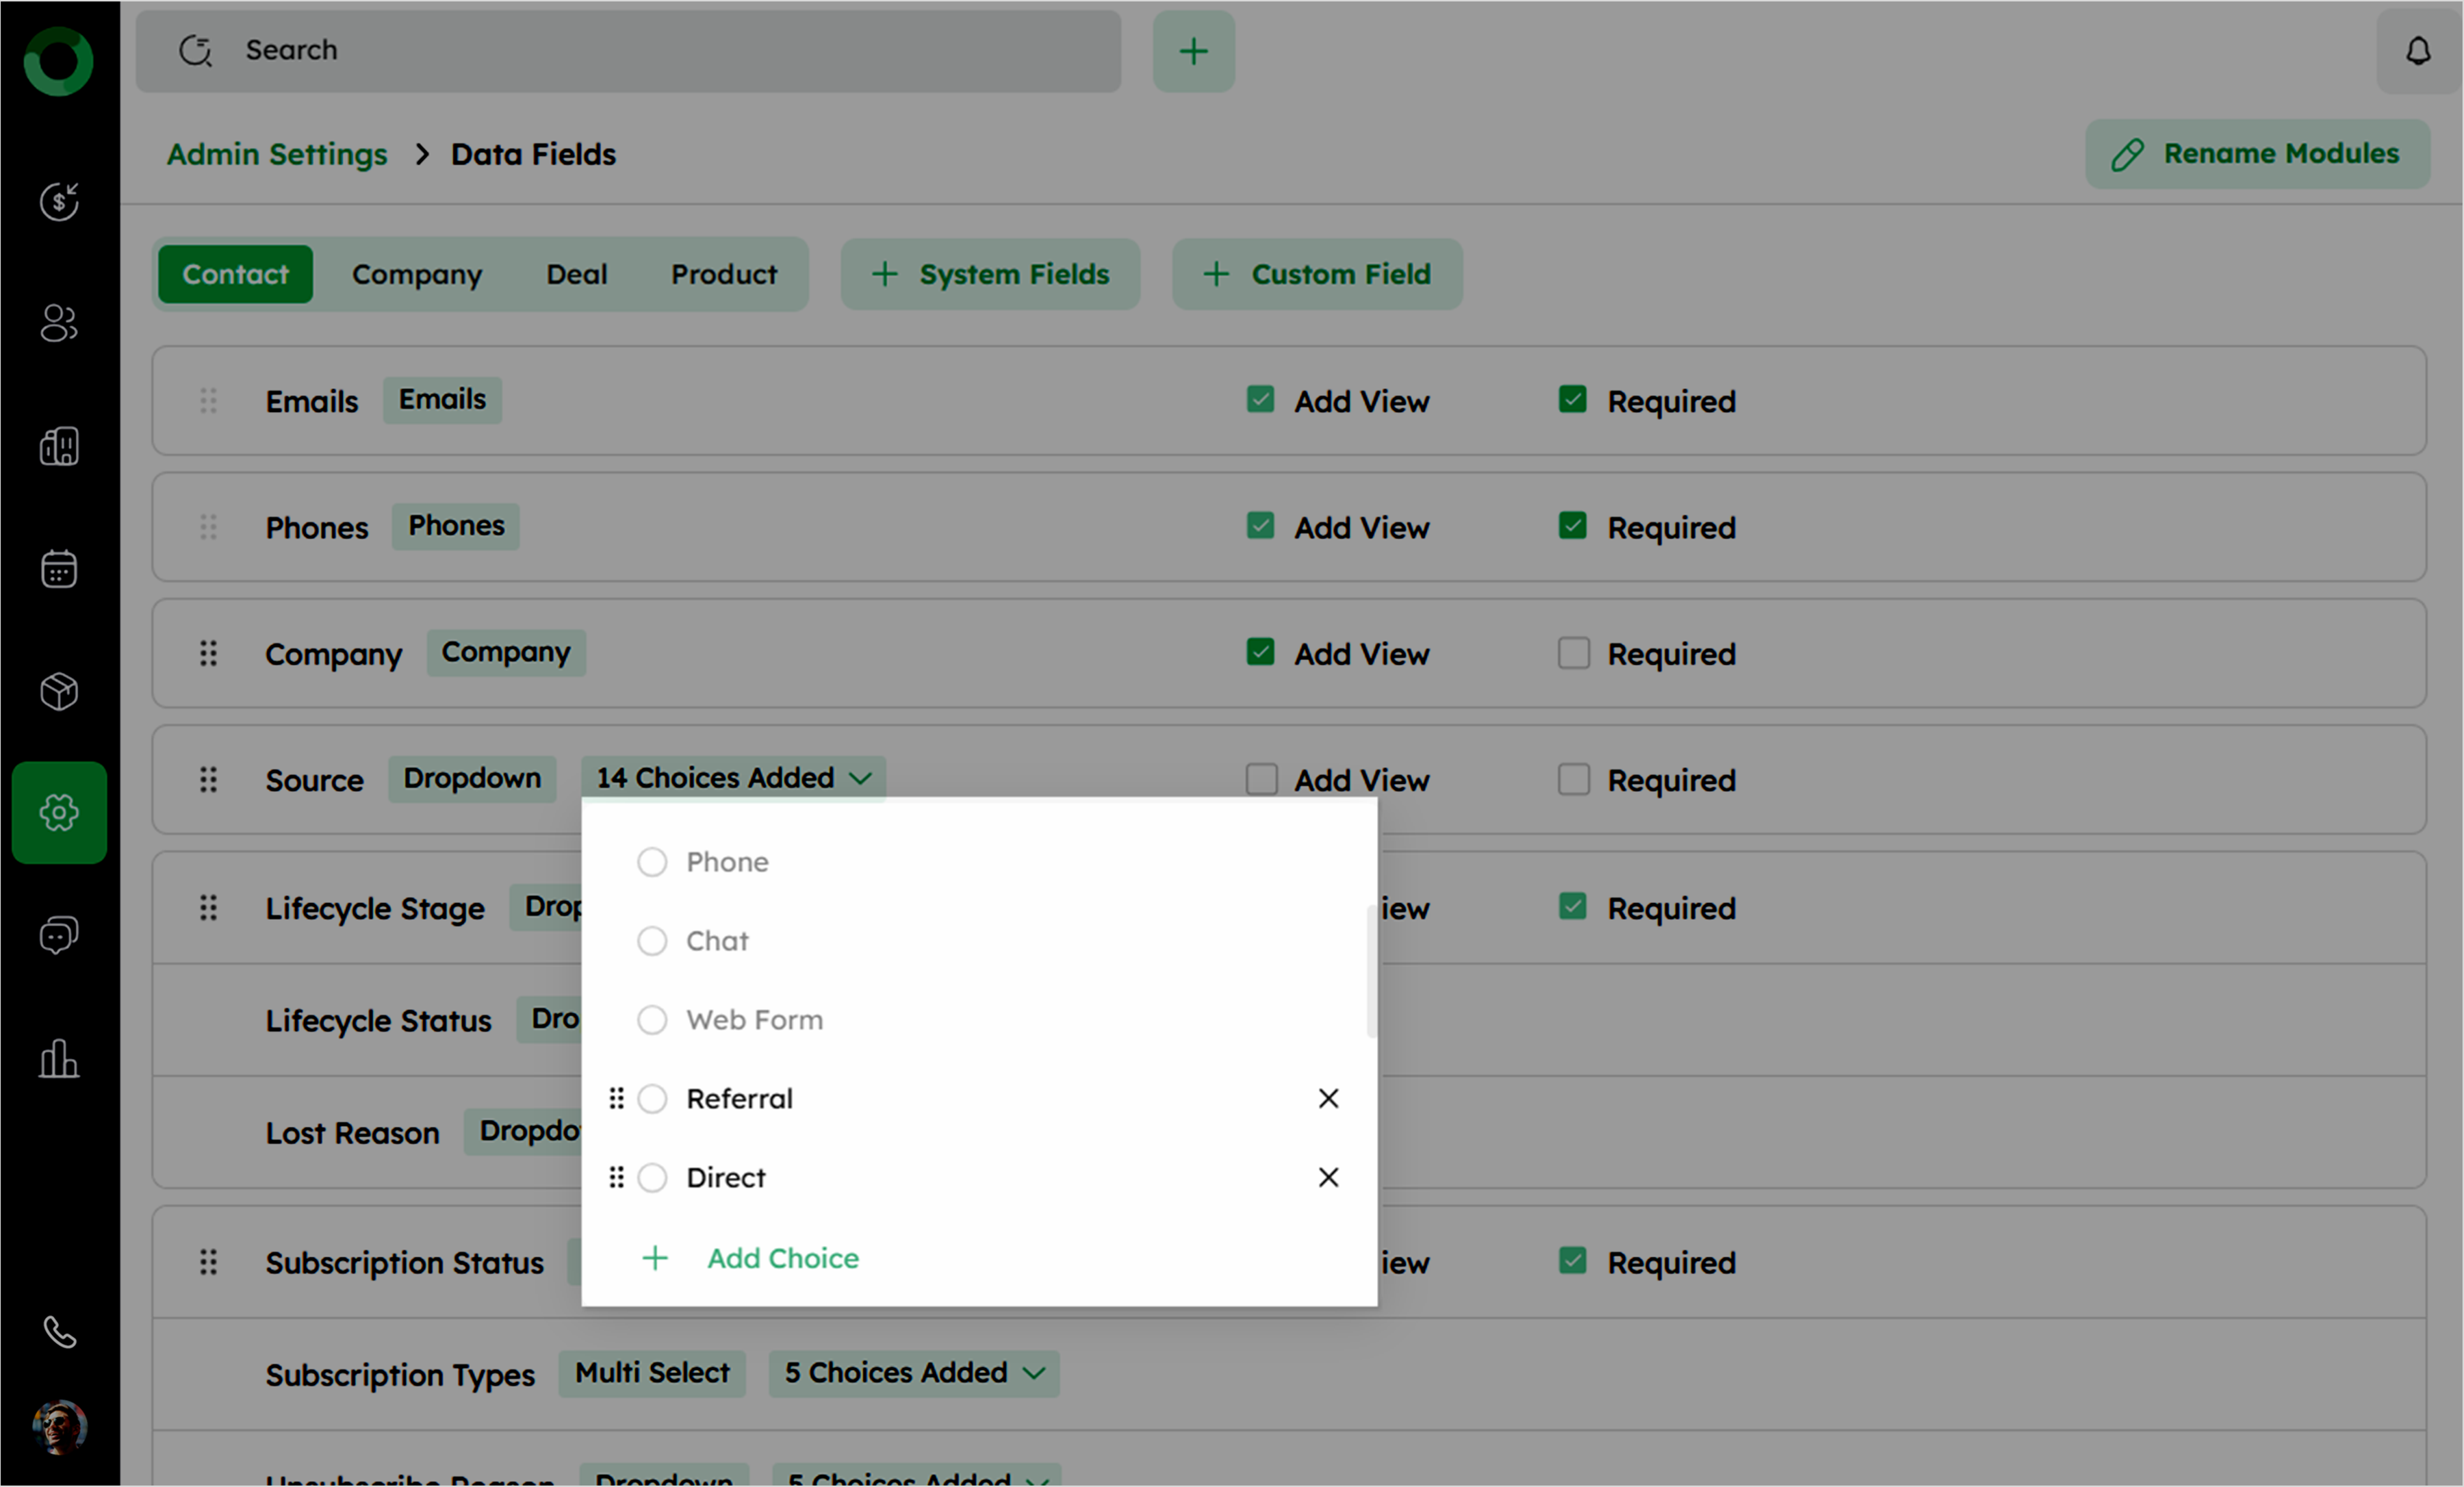Open the reports bar chart icon
This screenshot has height=1487, width=2464.
coord(59,1058)
